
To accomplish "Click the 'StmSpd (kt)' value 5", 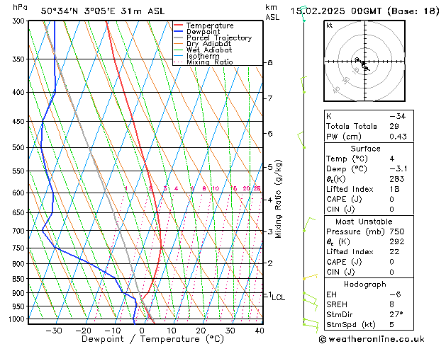I will click(392, 325).
